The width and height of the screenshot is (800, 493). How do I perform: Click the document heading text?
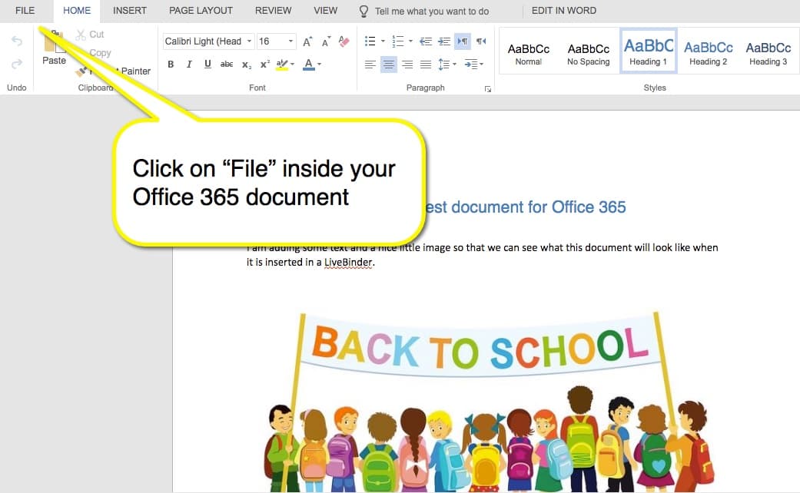click(x=526, y=207)
